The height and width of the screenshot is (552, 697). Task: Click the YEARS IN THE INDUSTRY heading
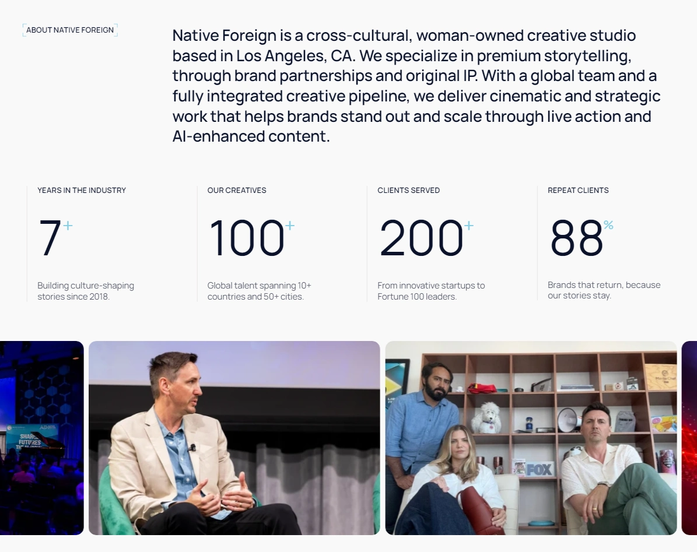click(81, 190)
